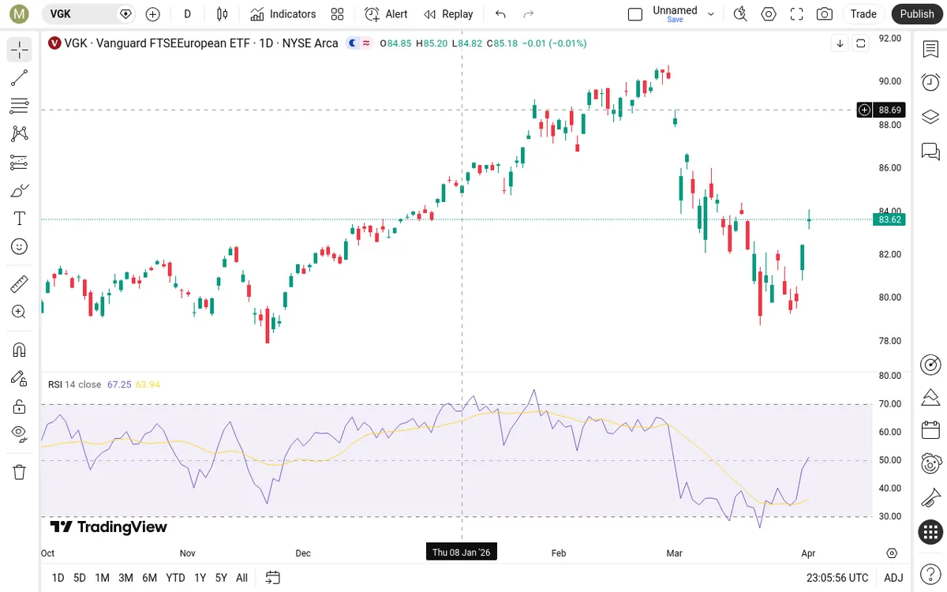Open indicator templates grid
This screenshot has height=592, width=947.
338,14
